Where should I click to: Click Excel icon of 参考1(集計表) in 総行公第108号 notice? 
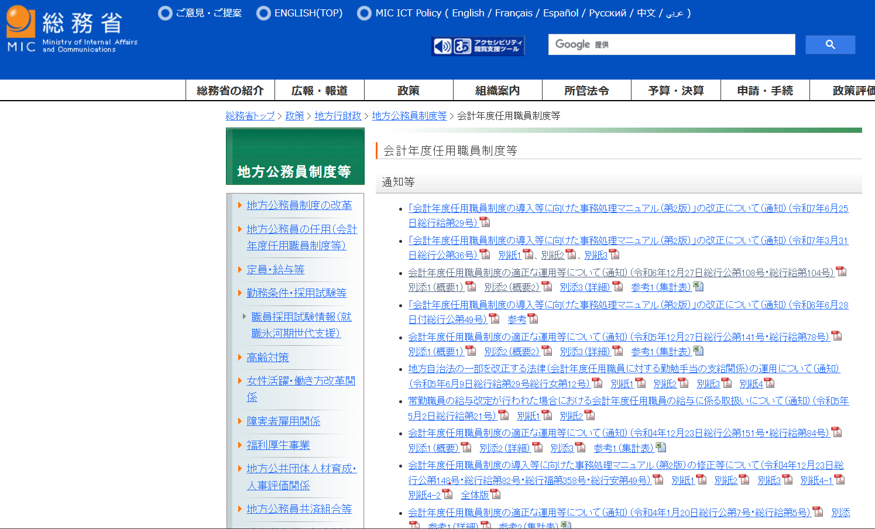point(698,286)
